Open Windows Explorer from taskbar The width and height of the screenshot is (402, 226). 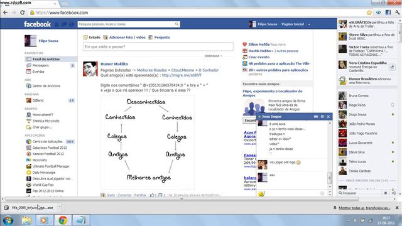click(x=26, y=220)
